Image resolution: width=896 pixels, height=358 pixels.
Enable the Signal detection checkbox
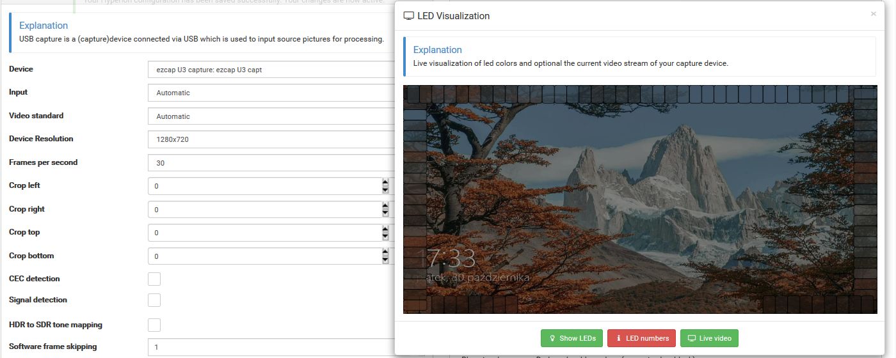(x=154, y=300)
